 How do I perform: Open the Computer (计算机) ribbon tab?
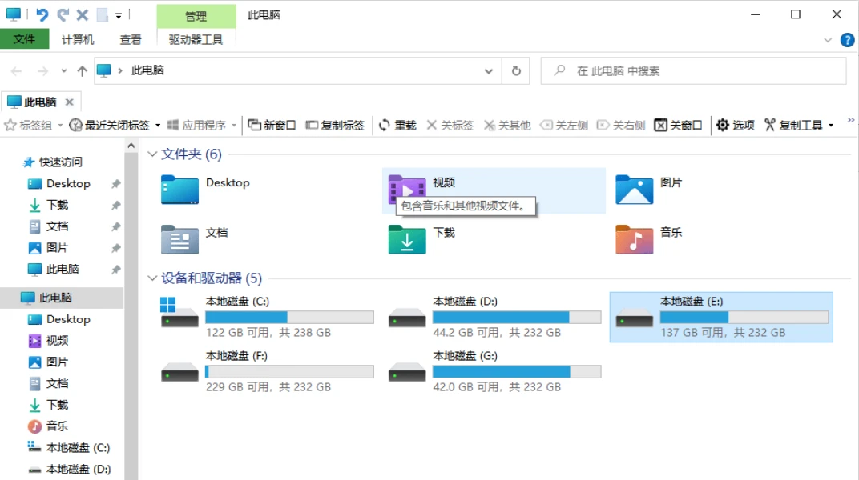pos(78,39)
